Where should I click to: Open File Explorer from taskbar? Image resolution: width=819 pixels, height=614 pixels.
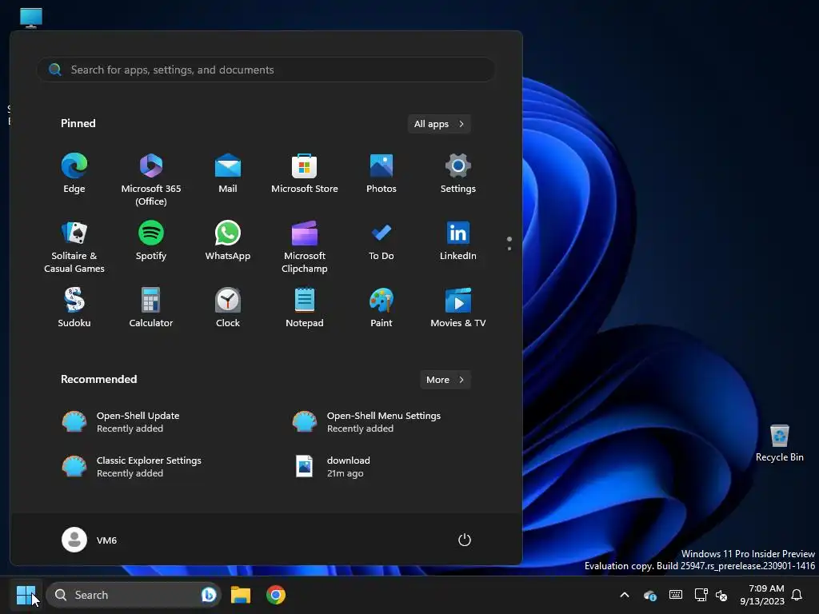pyautogui.click(x=241, y=595)
